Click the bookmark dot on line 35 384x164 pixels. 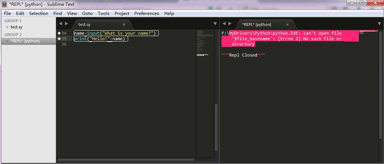[59, 39]
